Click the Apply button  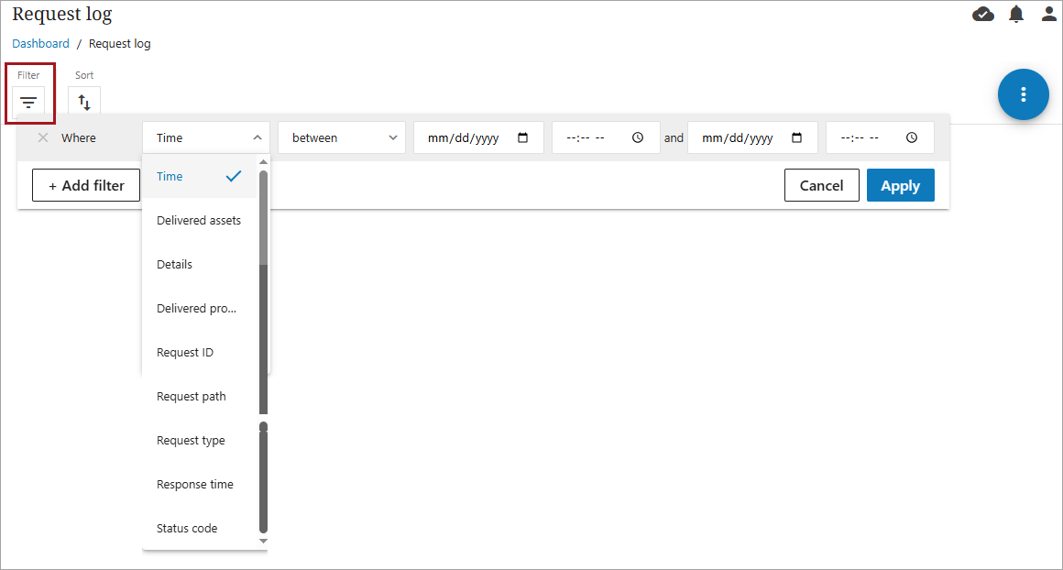[900, 185]
